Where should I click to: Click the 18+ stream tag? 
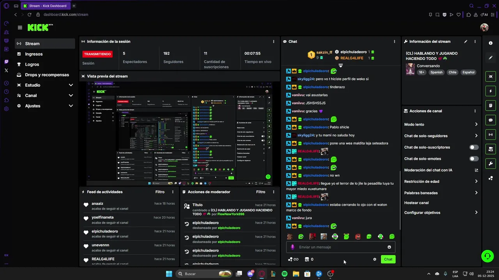(421, 72)
